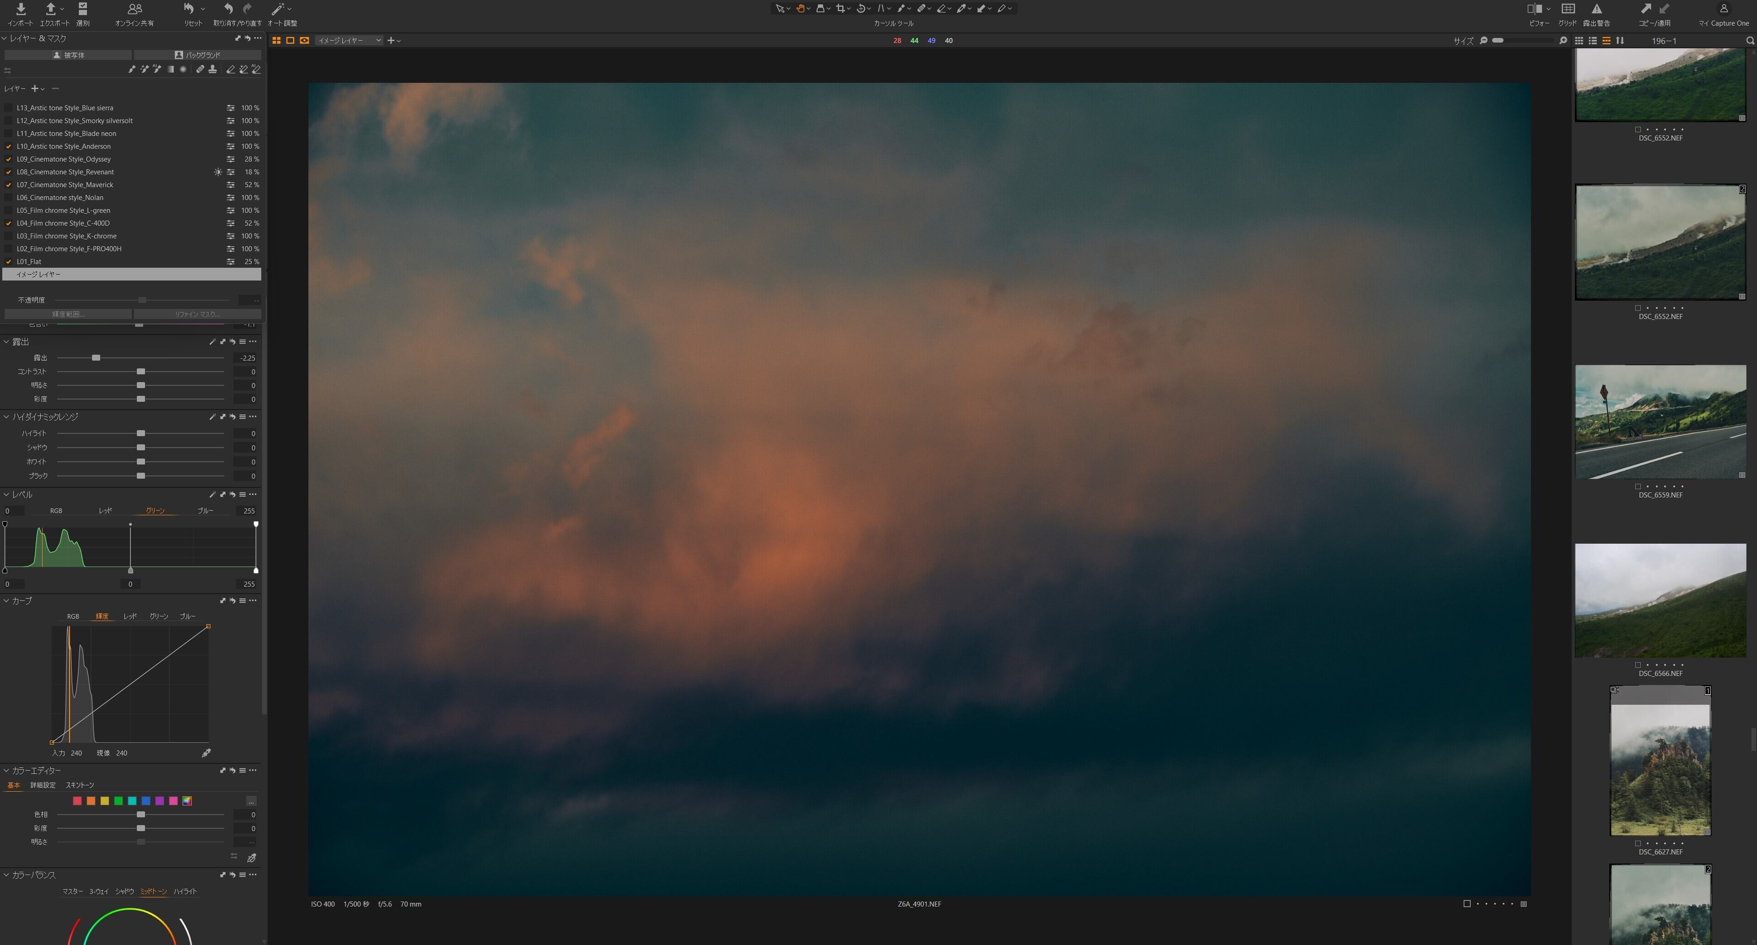1757x945 pixels.
Task: Collapse the Levels tool panel
Action: point(6,495)
